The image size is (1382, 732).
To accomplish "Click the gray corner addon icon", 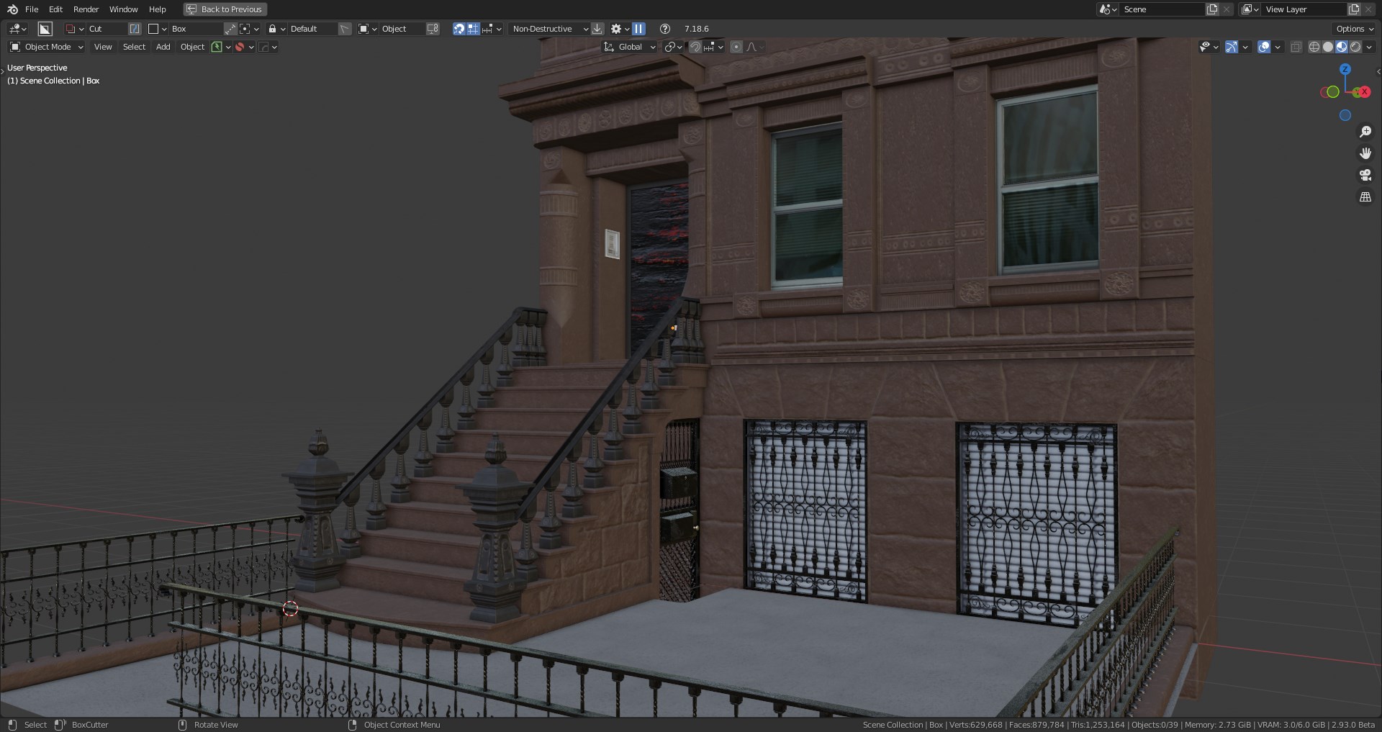I will [263, 47].
